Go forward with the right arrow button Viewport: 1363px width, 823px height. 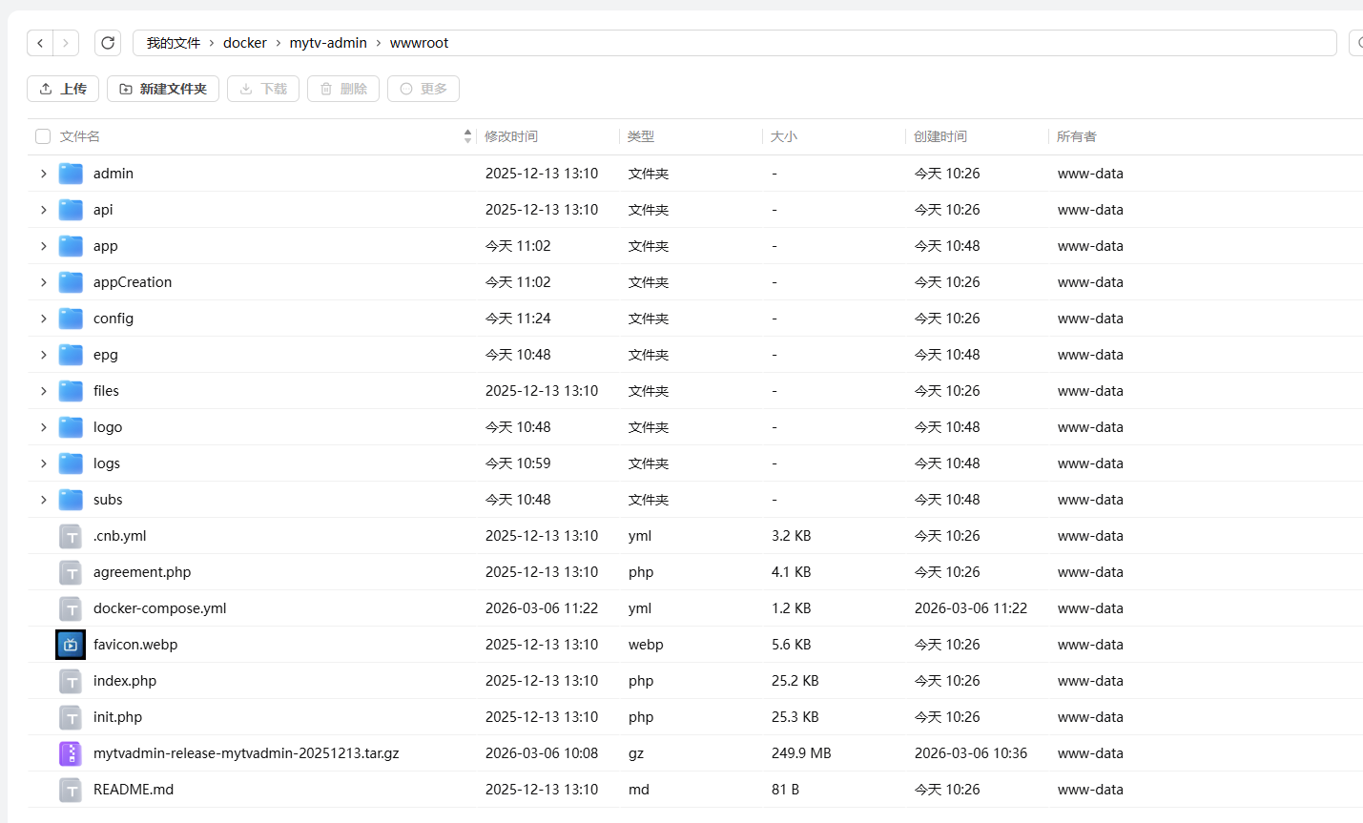[66, 43]
